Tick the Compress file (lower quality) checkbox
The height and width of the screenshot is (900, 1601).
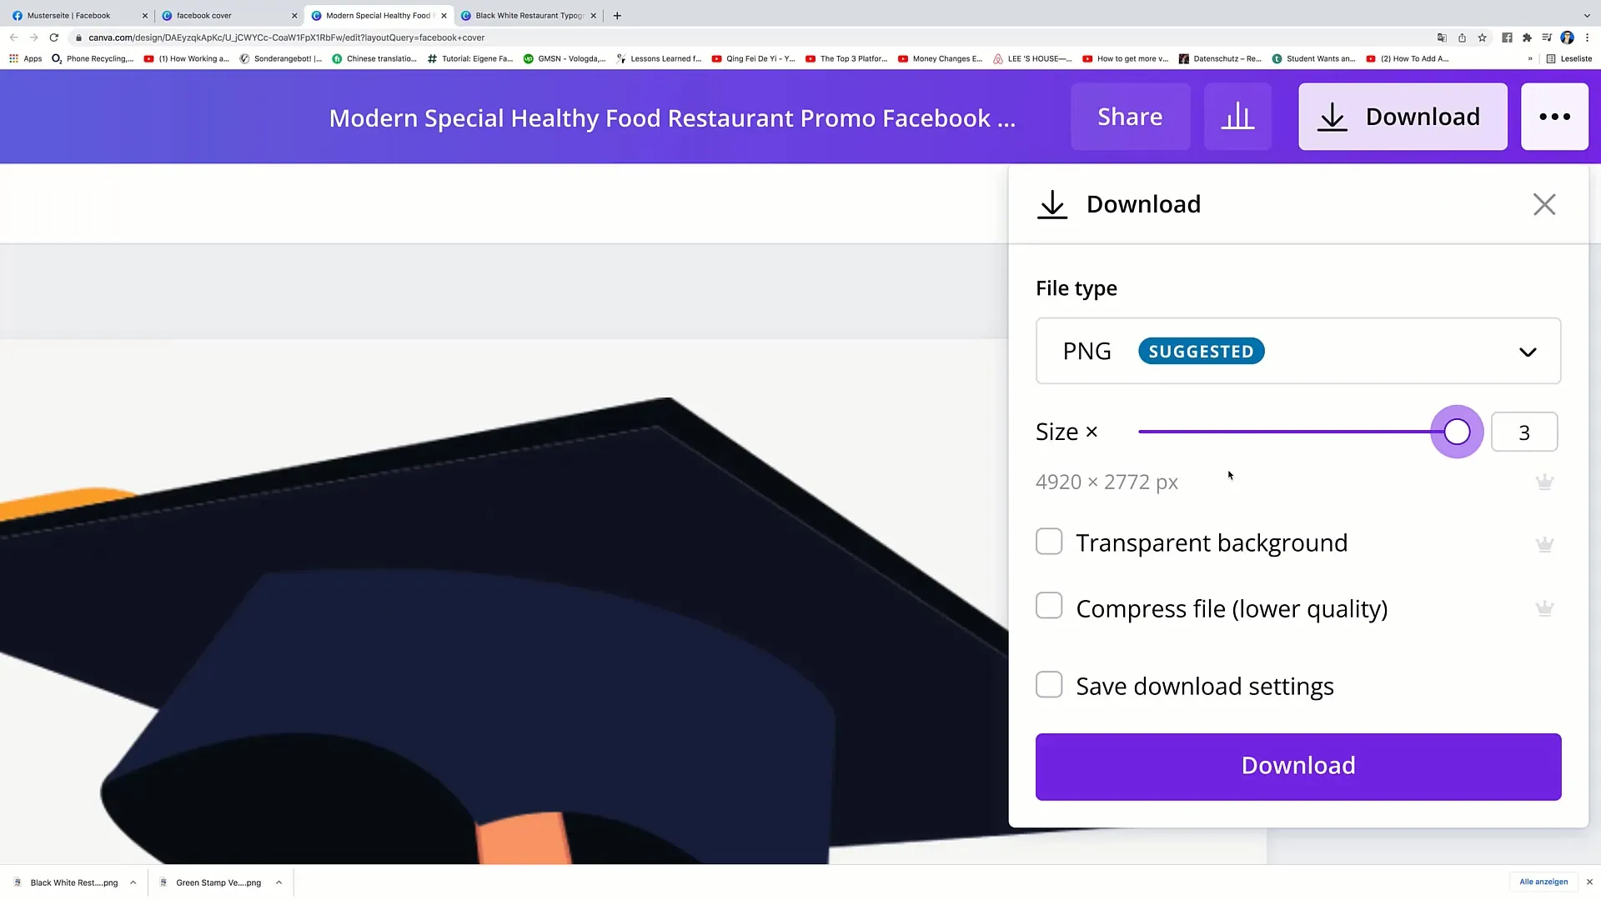click(x=1049, y=606)
